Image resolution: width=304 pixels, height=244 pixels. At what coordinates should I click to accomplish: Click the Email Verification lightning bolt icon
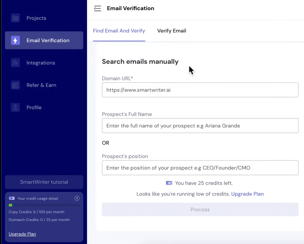[15, 40]
